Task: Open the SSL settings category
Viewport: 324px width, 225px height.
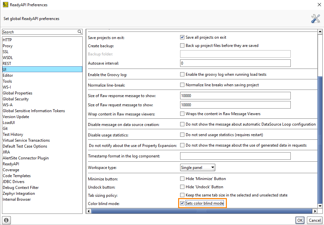Action: (42, 52)
